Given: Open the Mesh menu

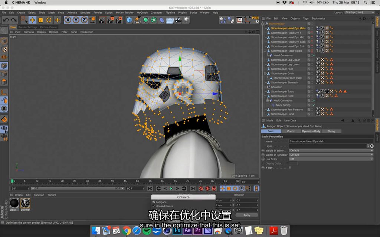Looking at the screenshot, I should pyautogui.click(x=51, y=13).
